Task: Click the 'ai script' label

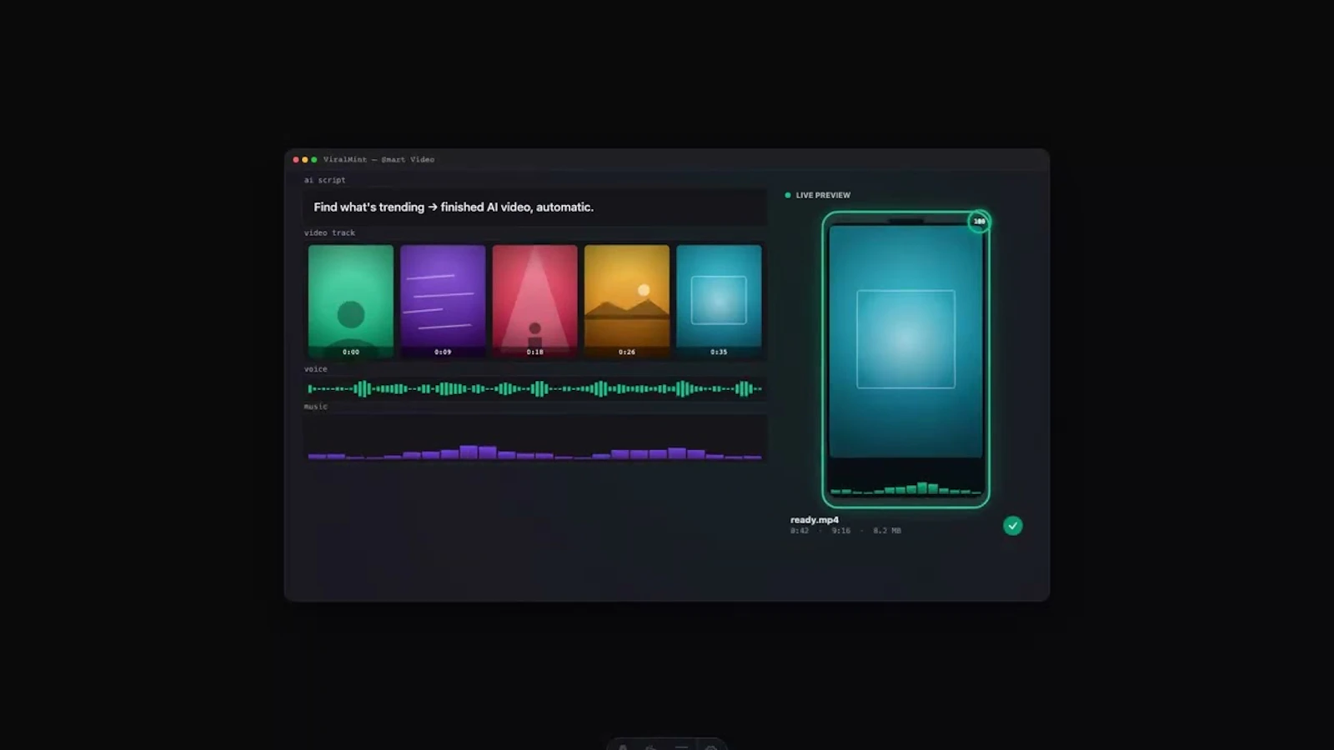Action: [324, 180]
